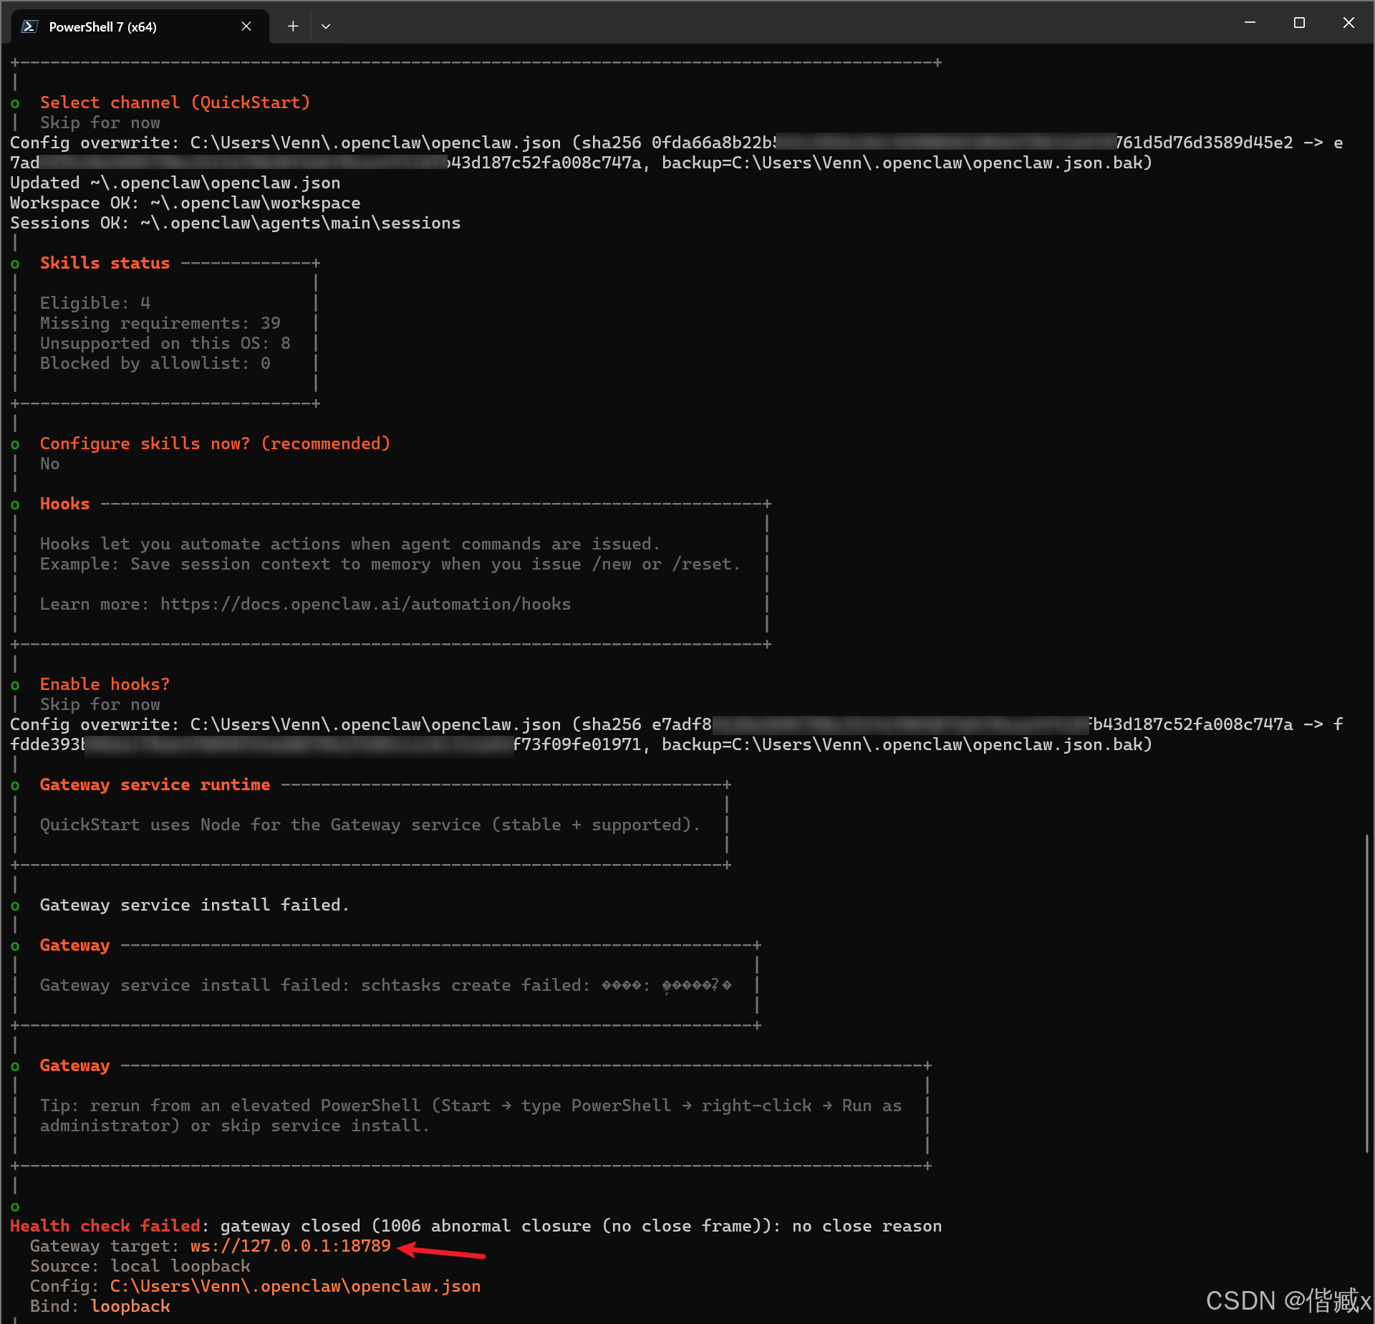
Task: Close the terminal window
Action: pyautogui.click(x=1349, y=23)
